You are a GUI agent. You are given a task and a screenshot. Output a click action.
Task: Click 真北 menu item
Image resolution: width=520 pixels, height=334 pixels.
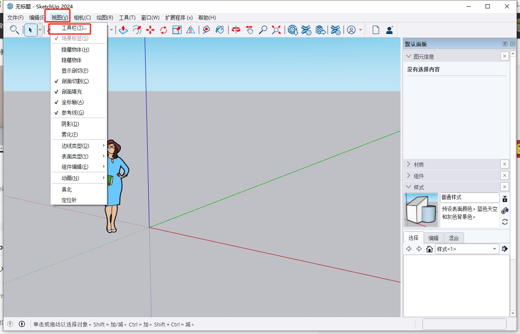point(79,189)
